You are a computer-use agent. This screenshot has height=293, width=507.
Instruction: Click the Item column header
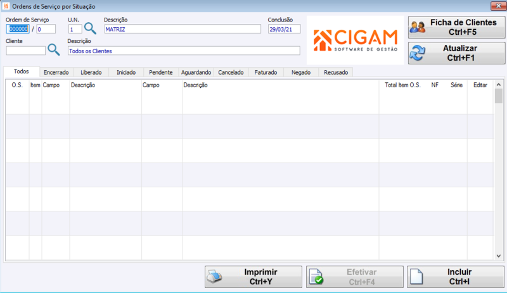tap(35, 85)
